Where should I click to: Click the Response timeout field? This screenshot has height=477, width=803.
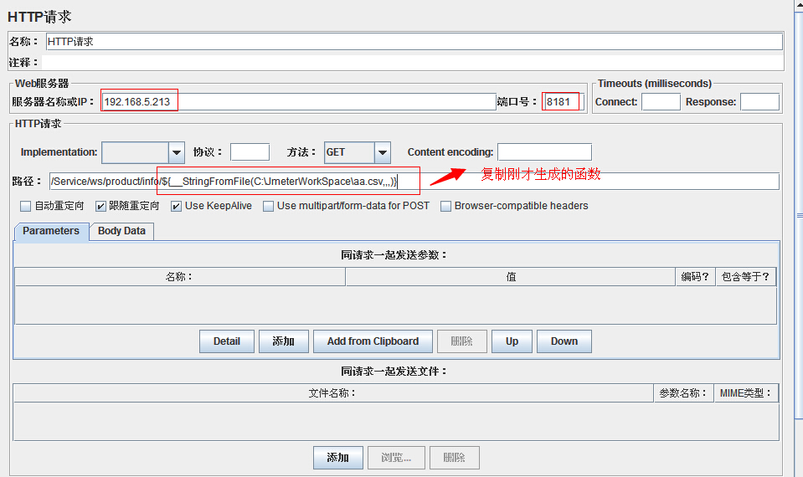pos(759,102)
